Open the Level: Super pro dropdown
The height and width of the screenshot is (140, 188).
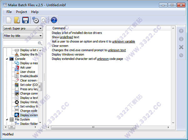point(23,28)
